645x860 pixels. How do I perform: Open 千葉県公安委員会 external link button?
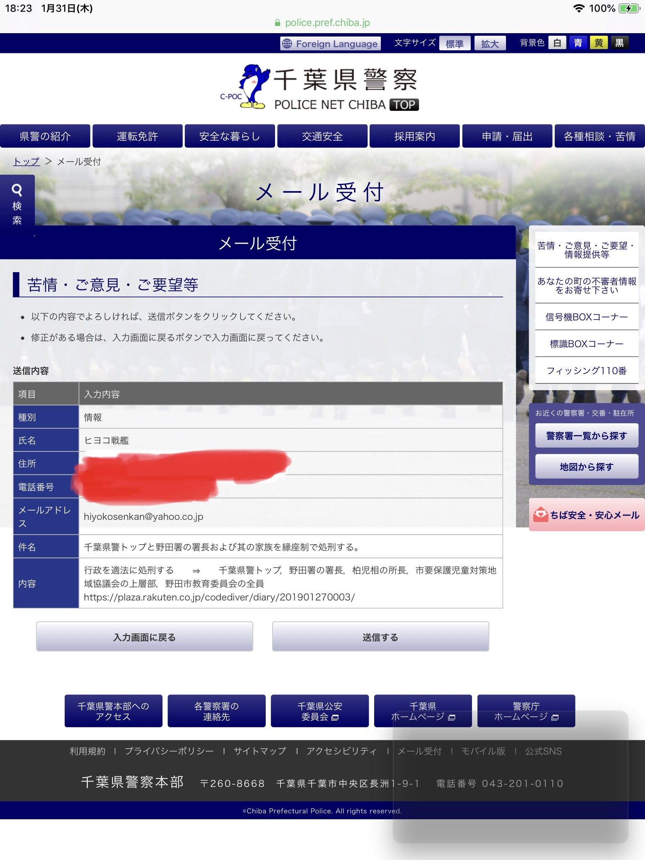pyautogui.click(x=320, y=711)
